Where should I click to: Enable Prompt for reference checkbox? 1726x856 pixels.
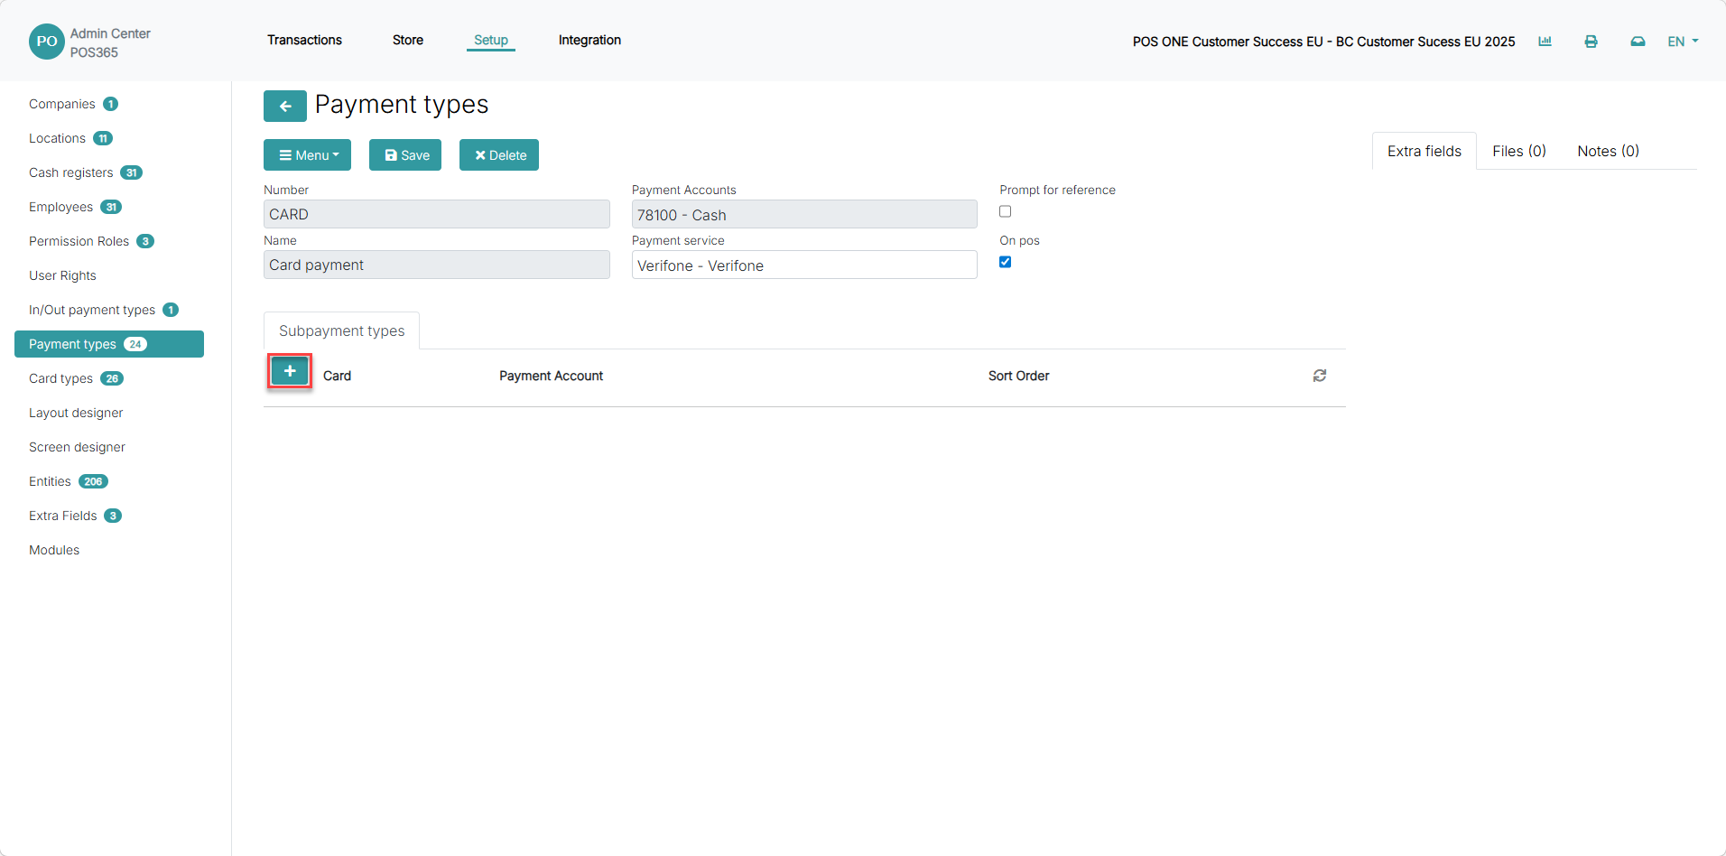[x=1005, y=211]
